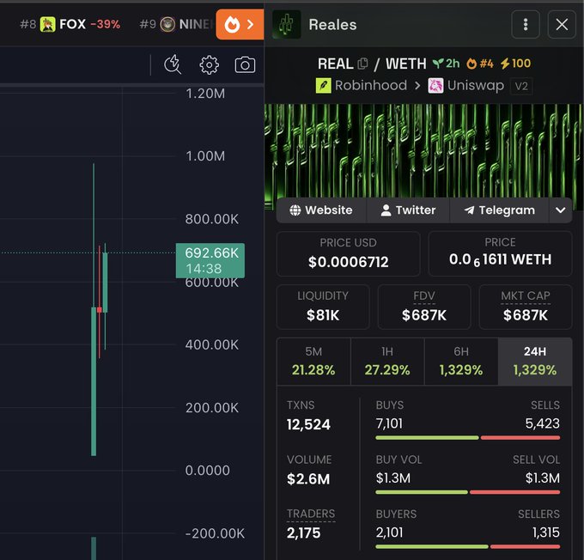The image size is (584, 560).
Task: Click the SELLERS 1,315 count
Action: pos(545,533)
